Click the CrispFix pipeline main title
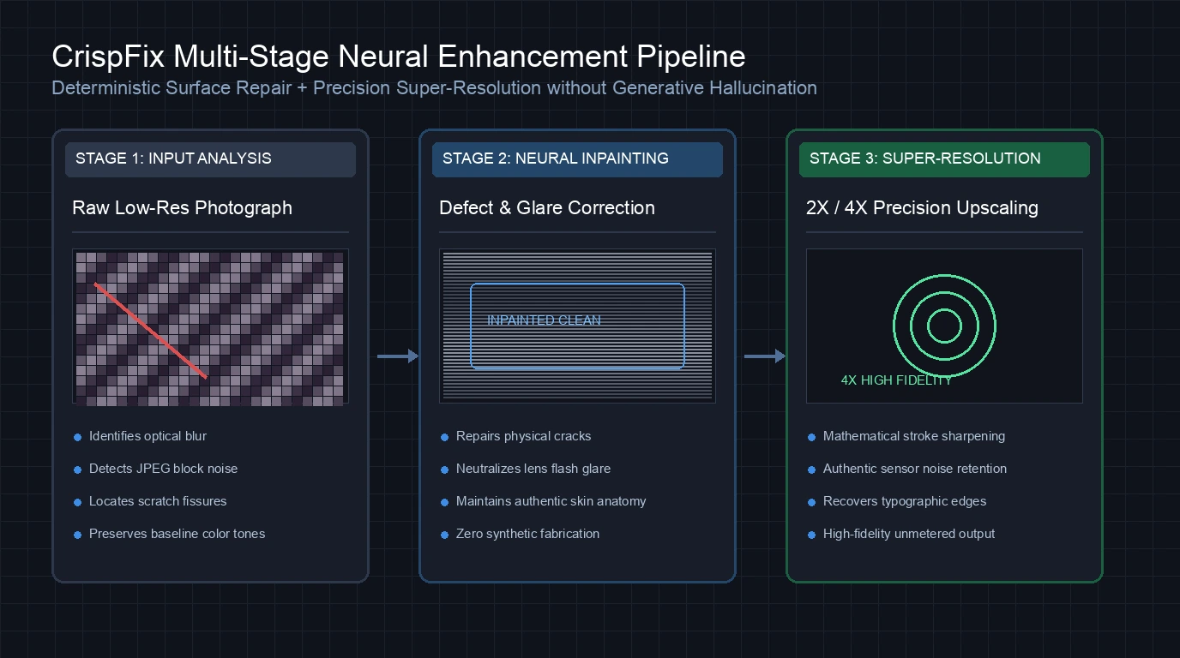The image size is (1180, 658). [x=399, y=57]
